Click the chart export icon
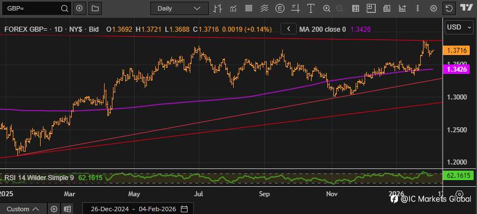Viewport: 477px width, 214px height. point(402,8)
